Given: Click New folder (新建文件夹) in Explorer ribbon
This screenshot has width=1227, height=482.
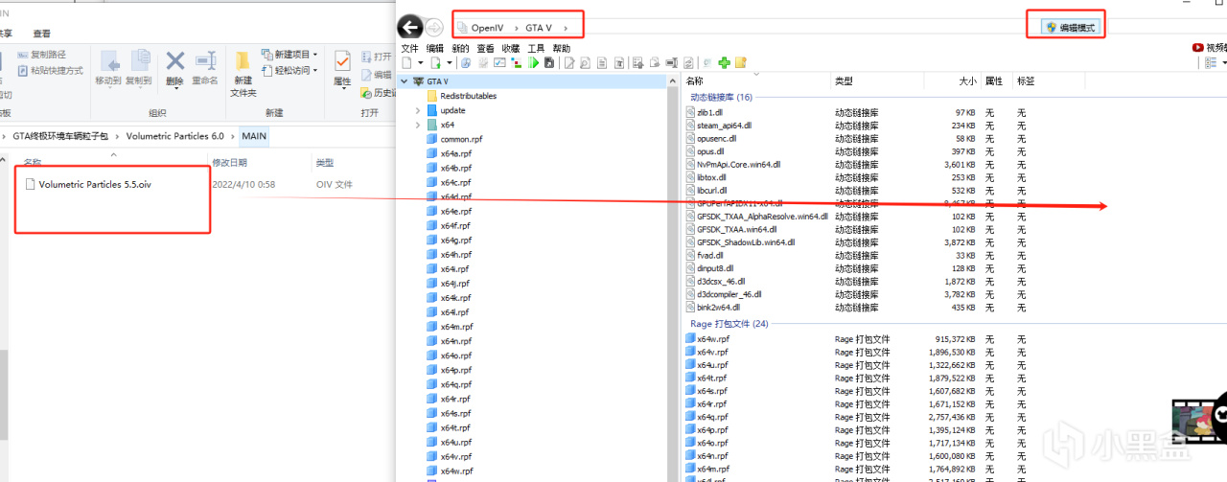Looking at the screenshot, I should coord(243,74).
